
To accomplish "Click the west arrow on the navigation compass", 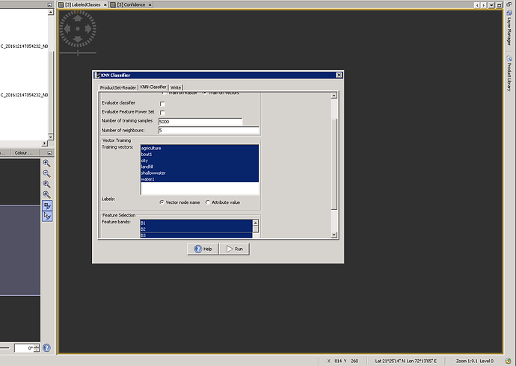I will point(67,29).
